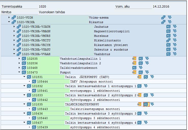Click blue down-arrow icon in TALKKIRIKASTEPUMPPU row
Viewport: 188px width, 130px height.
(x=152, y=104)
